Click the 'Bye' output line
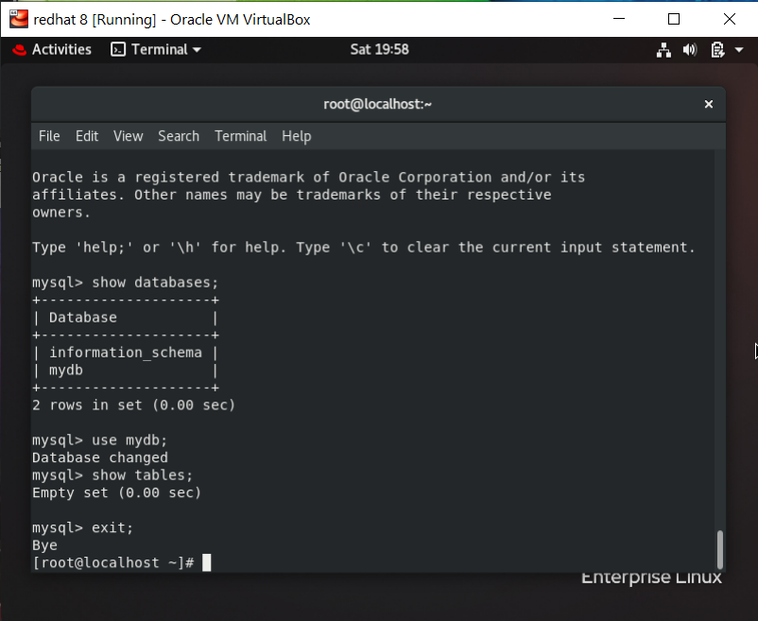Screen dimensions: 758x621 tap(44, 545)
